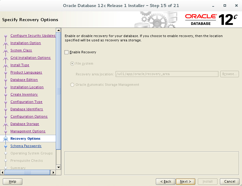The height and width of the screenshot is (186, 242).
Task: Click the step bullet beside Product Languages
Action: [6, 73]
